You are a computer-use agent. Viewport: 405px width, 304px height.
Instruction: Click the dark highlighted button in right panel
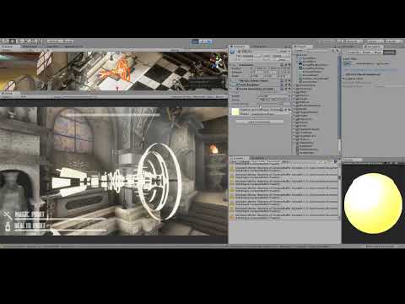coord(390,52)
